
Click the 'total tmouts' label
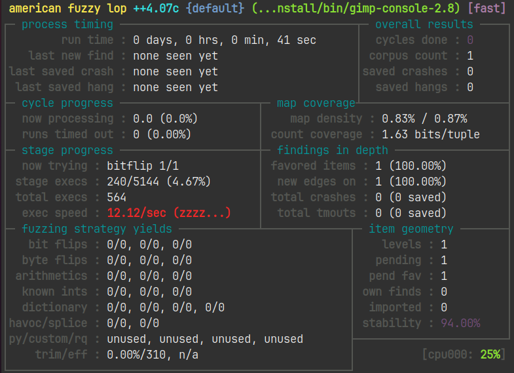[317, 213]
